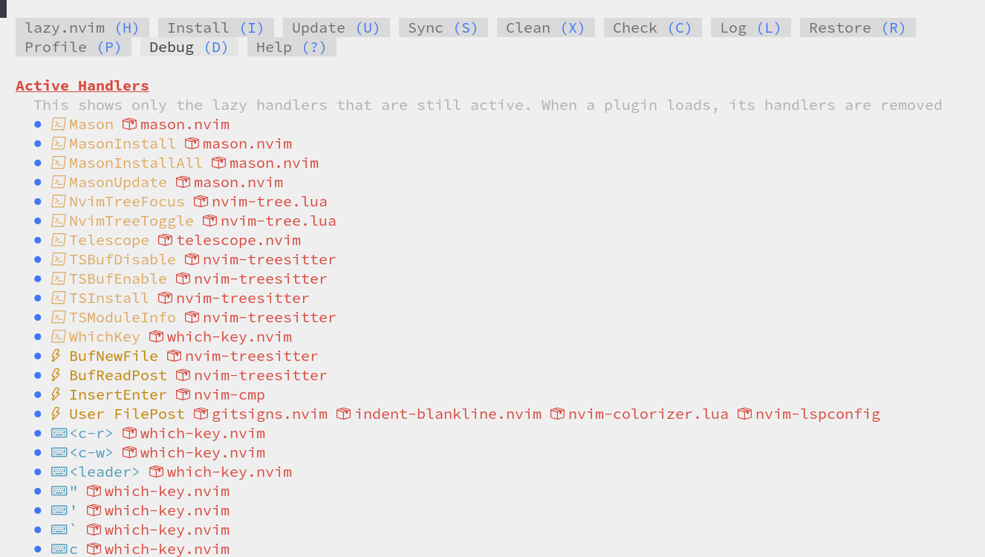Click the command icon beside WhichKey
This screenshot has height=557, width=985.
58,336
